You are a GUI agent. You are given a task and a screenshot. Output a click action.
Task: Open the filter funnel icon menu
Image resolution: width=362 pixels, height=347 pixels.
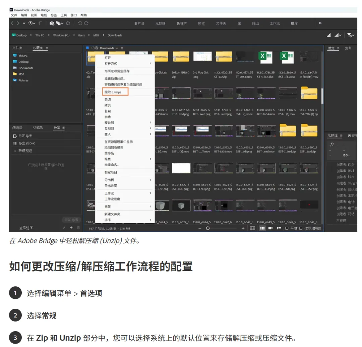351,35
